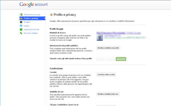Click the Lingua speech bubble icon

coord(21,26)
